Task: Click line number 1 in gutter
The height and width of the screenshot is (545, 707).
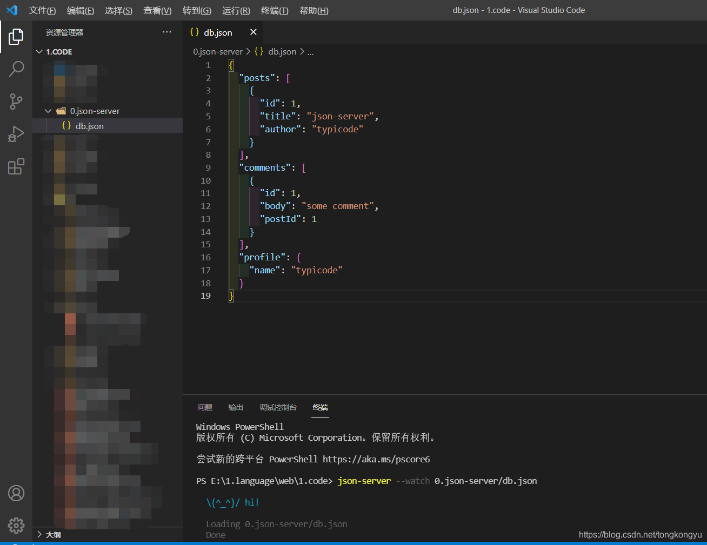Action: point(208,65)
